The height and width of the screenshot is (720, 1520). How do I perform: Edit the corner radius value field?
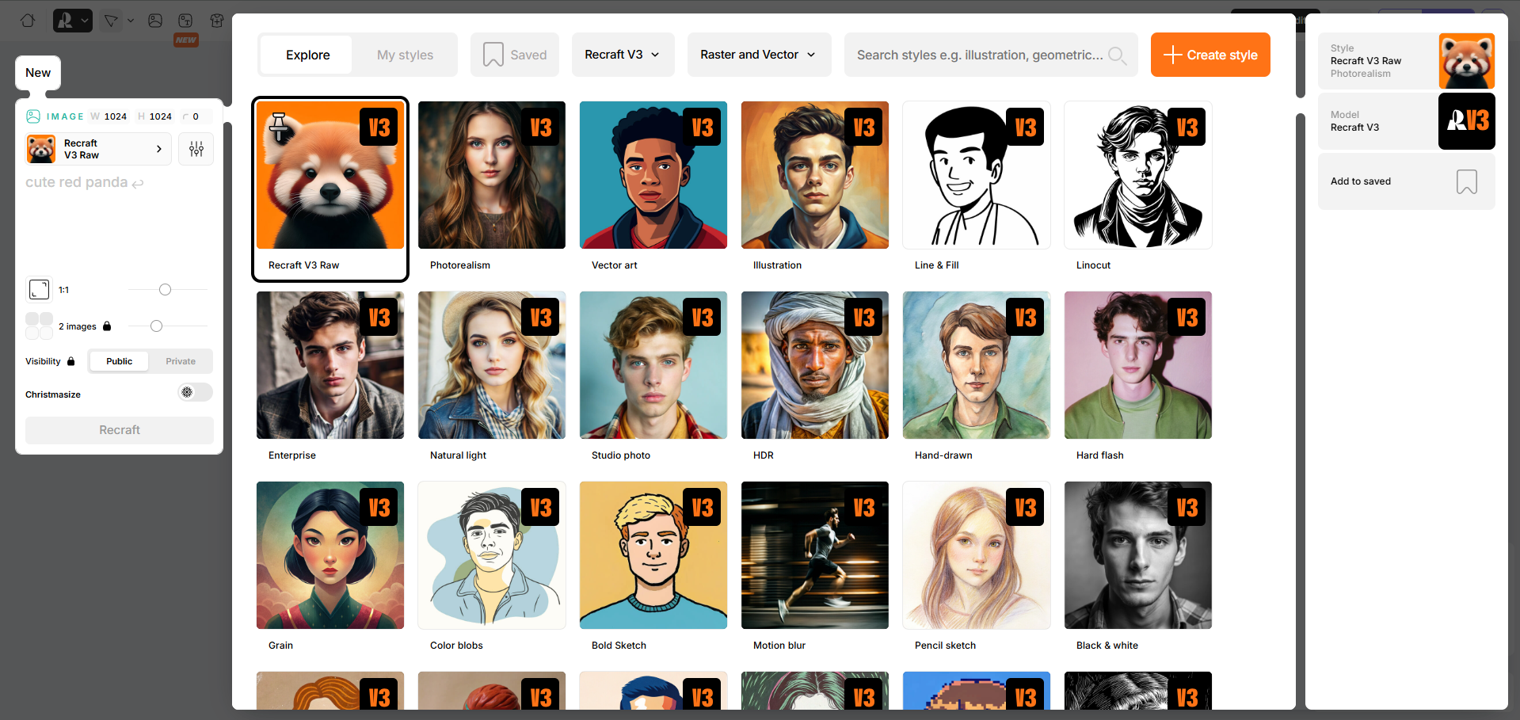[196, 116]
